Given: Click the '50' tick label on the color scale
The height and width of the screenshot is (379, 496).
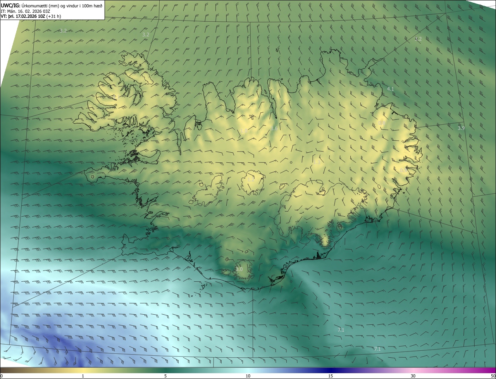Looking at the screenshot, I should click(x=493, y=376).
